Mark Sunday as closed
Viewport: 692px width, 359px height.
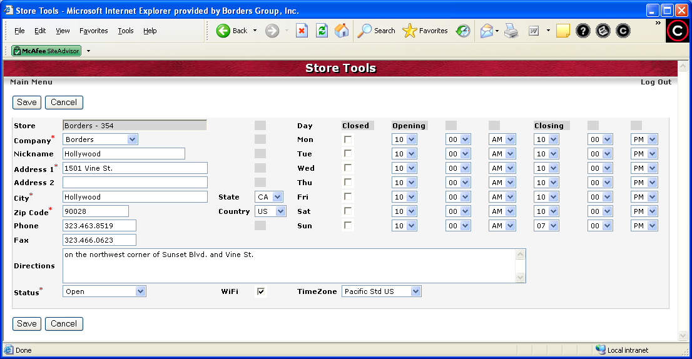(x=348, y=225)
